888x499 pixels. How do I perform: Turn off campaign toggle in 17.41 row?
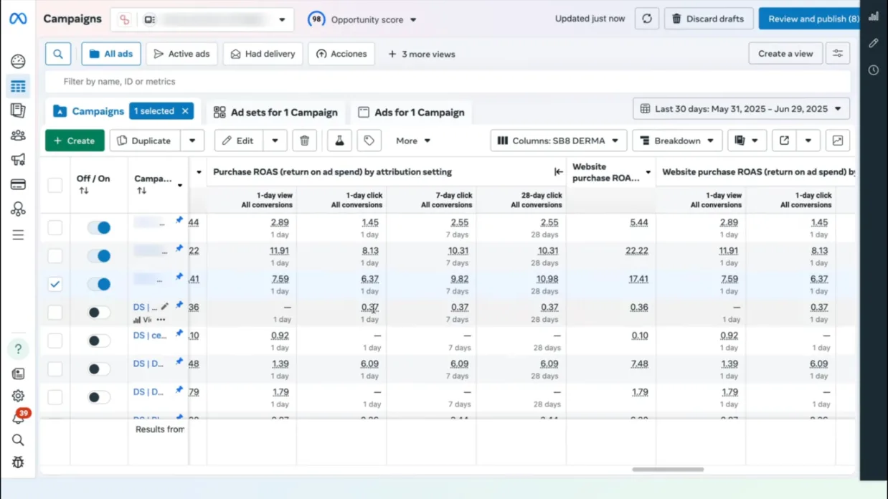click(x=99, y=284)
